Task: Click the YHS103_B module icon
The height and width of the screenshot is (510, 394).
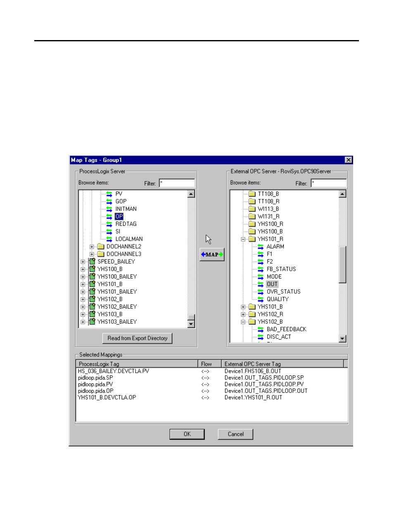Action: 92,314
